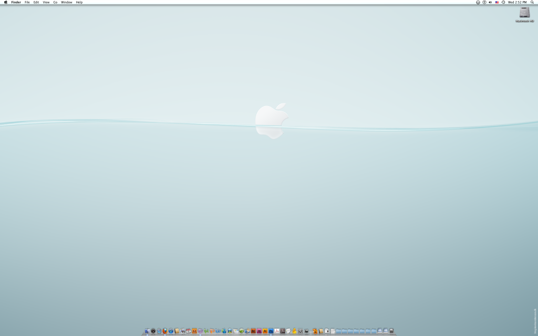Open the Trash in the Dock
Viewport: 538px width, 336px height.
[x=391, y=331]
